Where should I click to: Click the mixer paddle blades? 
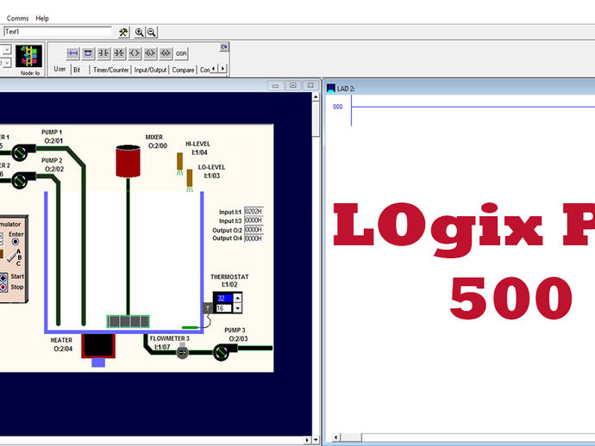128,321
